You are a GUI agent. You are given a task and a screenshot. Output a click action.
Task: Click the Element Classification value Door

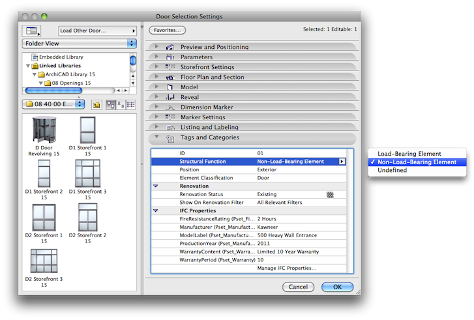263,178
